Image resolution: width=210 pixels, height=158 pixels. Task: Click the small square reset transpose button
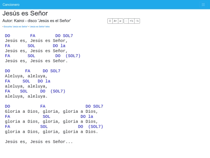click(126, 21)
